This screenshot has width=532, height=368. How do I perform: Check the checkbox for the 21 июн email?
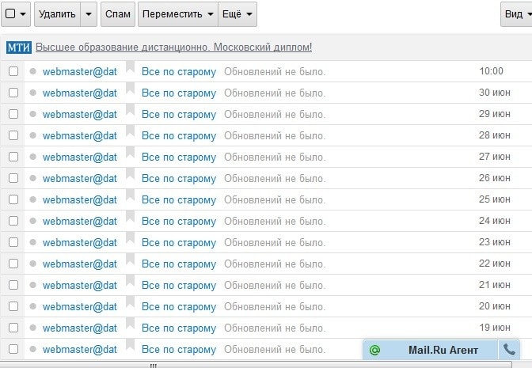[13, 285]
